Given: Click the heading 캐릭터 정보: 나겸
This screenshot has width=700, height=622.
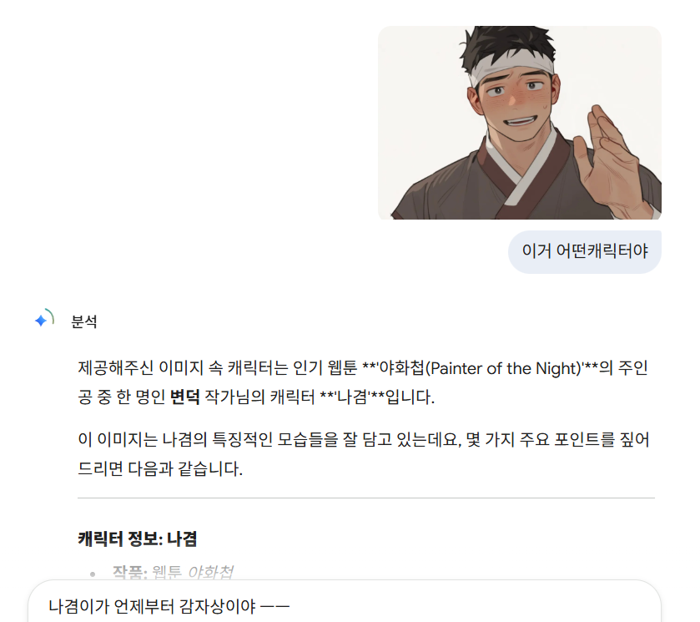Looking at the screenshot, I should [x=137, y=539].
